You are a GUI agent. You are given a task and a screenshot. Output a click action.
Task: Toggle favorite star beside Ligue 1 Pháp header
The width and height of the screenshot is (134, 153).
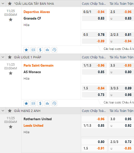tap(10, 57)
